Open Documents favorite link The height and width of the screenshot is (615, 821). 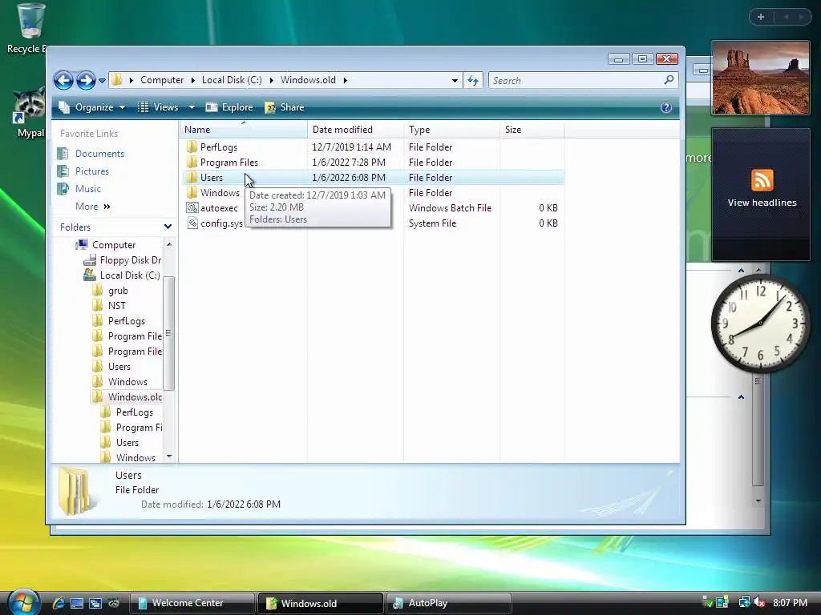[99, 153]
